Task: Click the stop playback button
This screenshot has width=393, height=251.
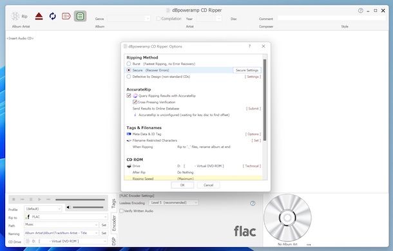Action: (x=14, y=200)
